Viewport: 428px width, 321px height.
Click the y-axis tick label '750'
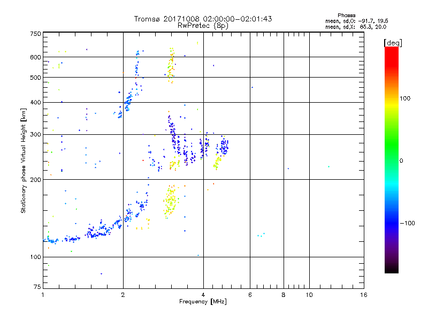point(35,34)
